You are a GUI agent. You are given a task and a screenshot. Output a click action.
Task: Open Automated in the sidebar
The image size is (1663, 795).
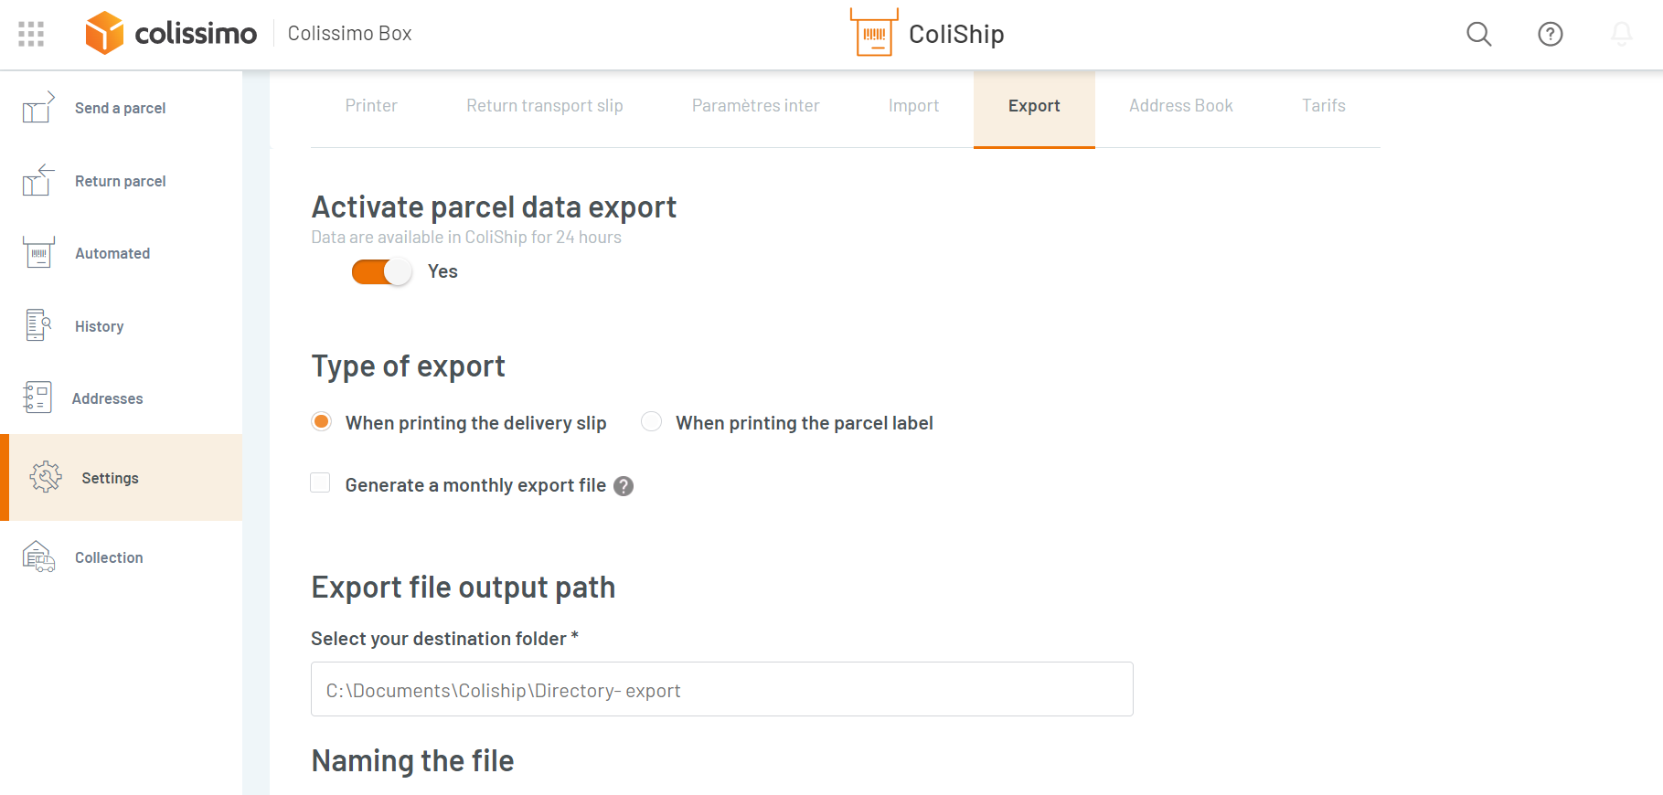(x=112, y=253)
